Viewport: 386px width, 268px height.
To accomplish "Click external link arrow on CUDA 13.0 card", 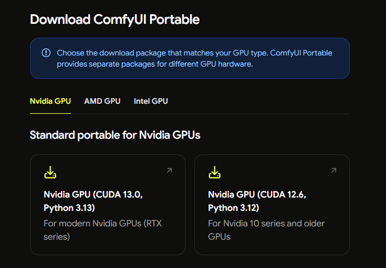I will [x=169, y=170].
